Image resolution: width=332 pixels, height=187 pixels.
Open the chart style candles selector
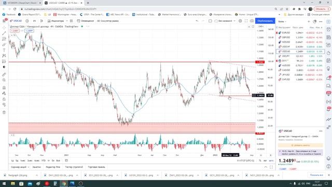pyautogui.click(x=41, y=21)
